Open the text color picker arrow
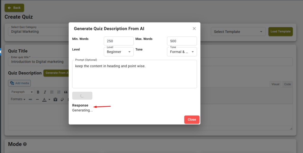Image resolution: width=303 pixels, height=153 pixels. tap(49, 100)
